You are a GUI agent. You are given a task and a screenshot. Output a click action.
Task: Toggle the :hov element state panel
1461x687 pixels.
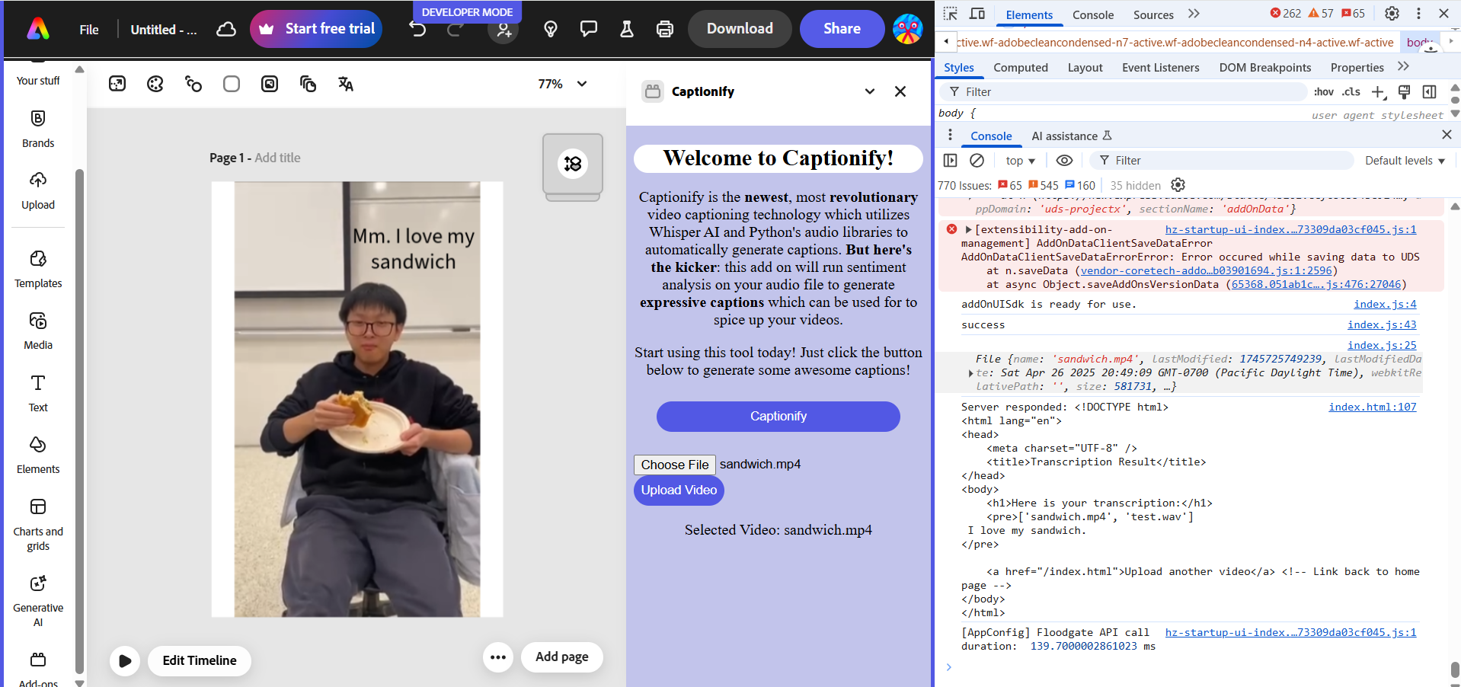1324,92
